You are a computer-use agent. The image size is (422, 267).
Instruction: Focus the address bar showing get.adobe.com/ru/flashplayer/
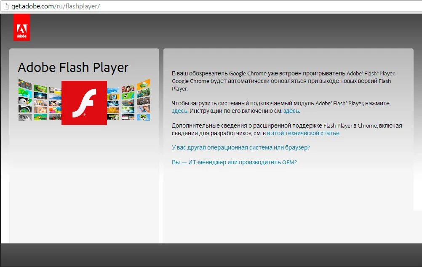pyautogui.click(x=211, y=6)
